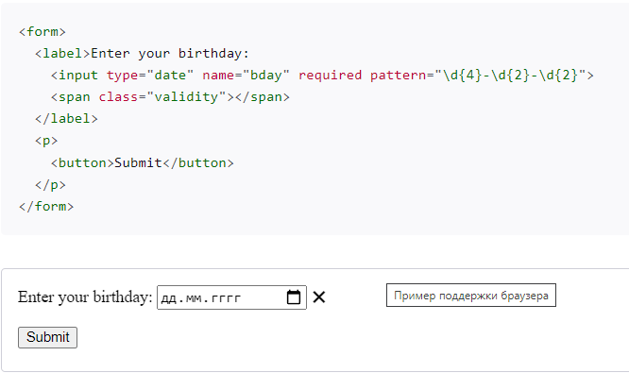Click the <button>Submit</button> code line
Screen dimensions: 629x373
point(142,162)
